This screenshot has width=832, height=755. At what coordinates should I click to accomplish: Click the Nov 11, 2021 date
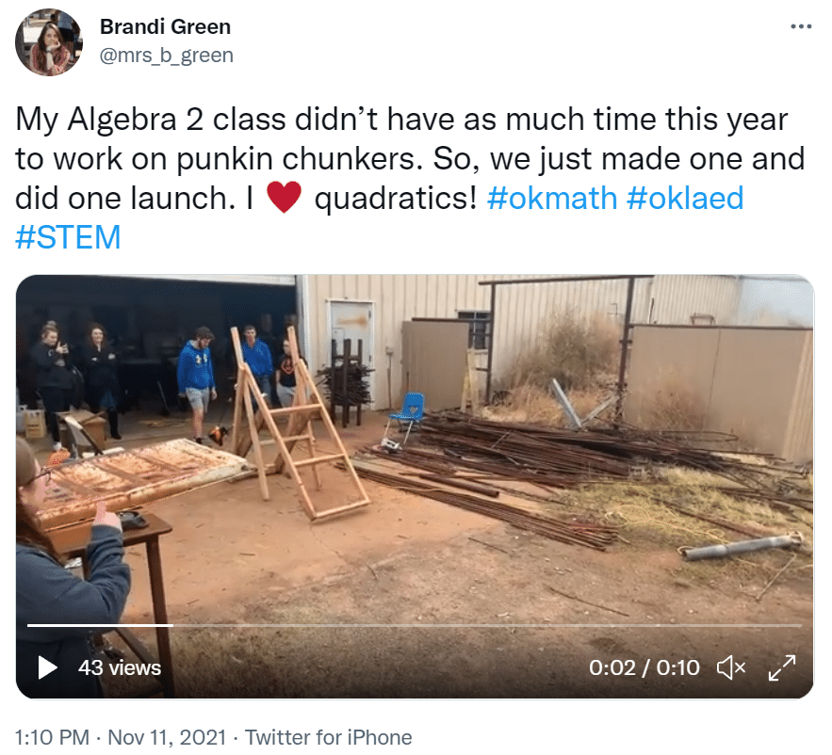167,737
